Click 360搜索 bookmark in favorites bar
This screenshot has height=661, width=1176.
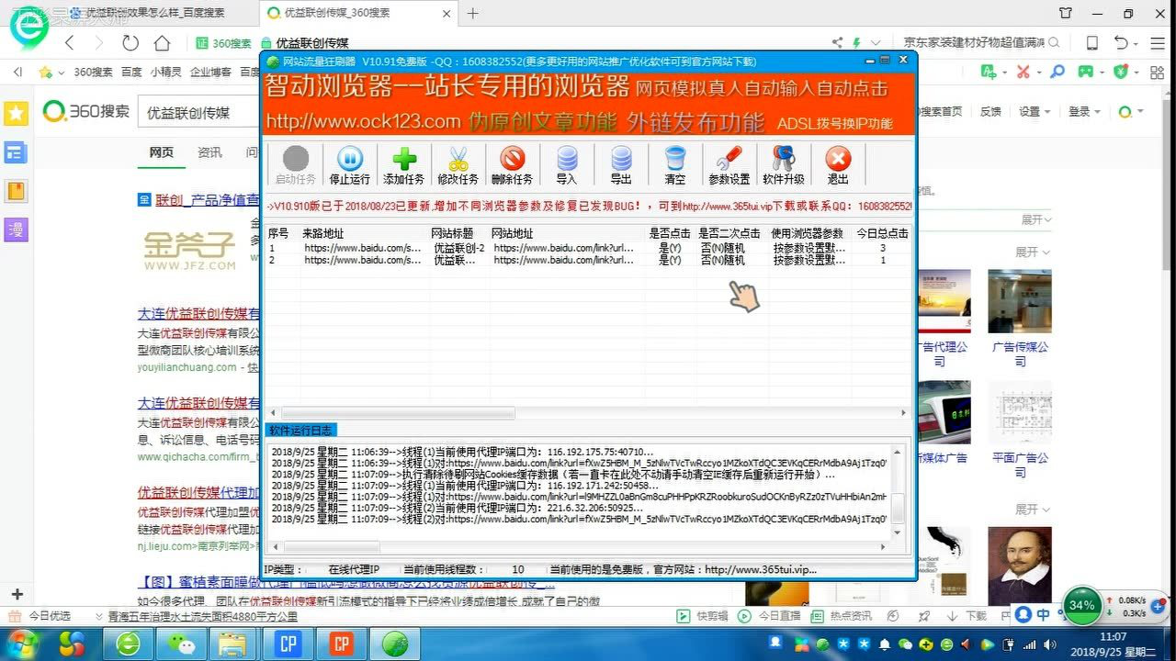pos(93,72)
